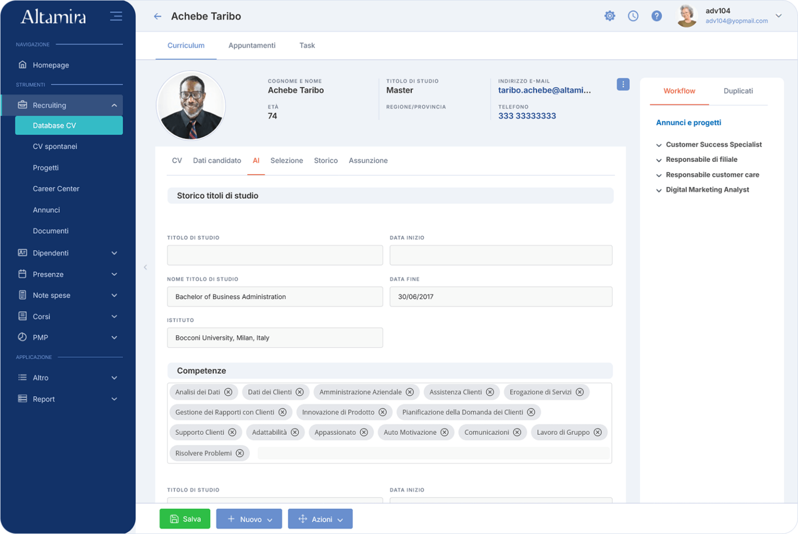798x534 pixels.
Task: Open the clock history icon
Action: [633, 16]
